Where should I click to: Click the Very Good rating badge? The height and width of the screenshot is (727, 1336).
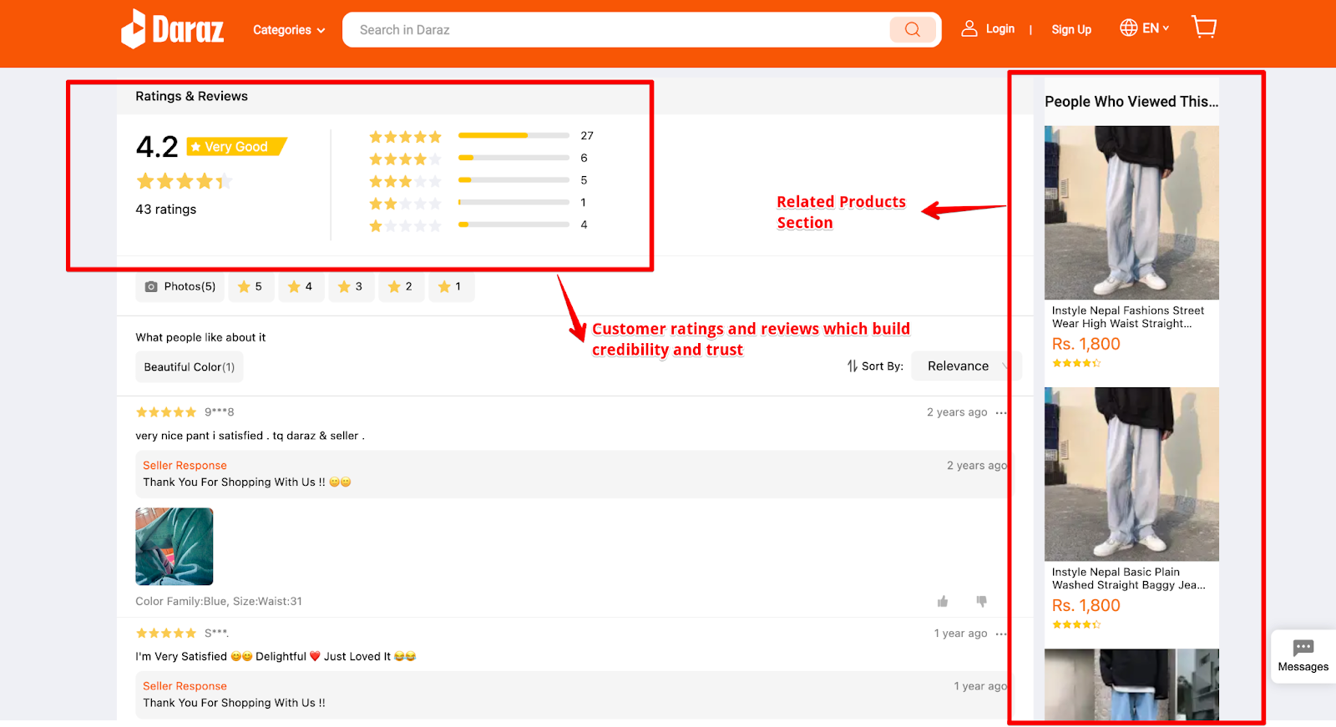236,147
